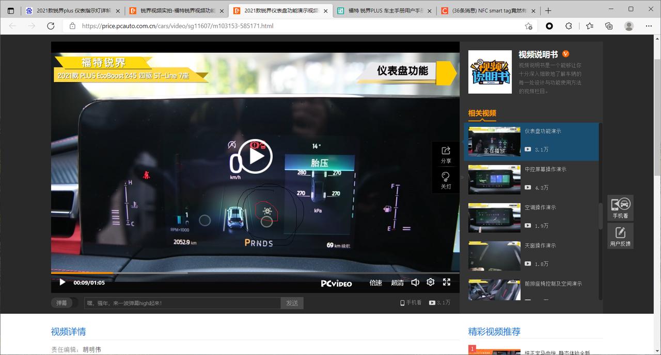661x355 pixels.
Task: Mute the video with the speaker icon
Action: (x=415, y=282)
